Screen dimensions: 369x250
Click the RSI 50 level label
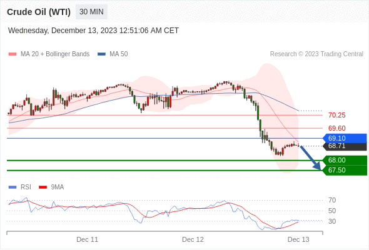tap(332, 211)
